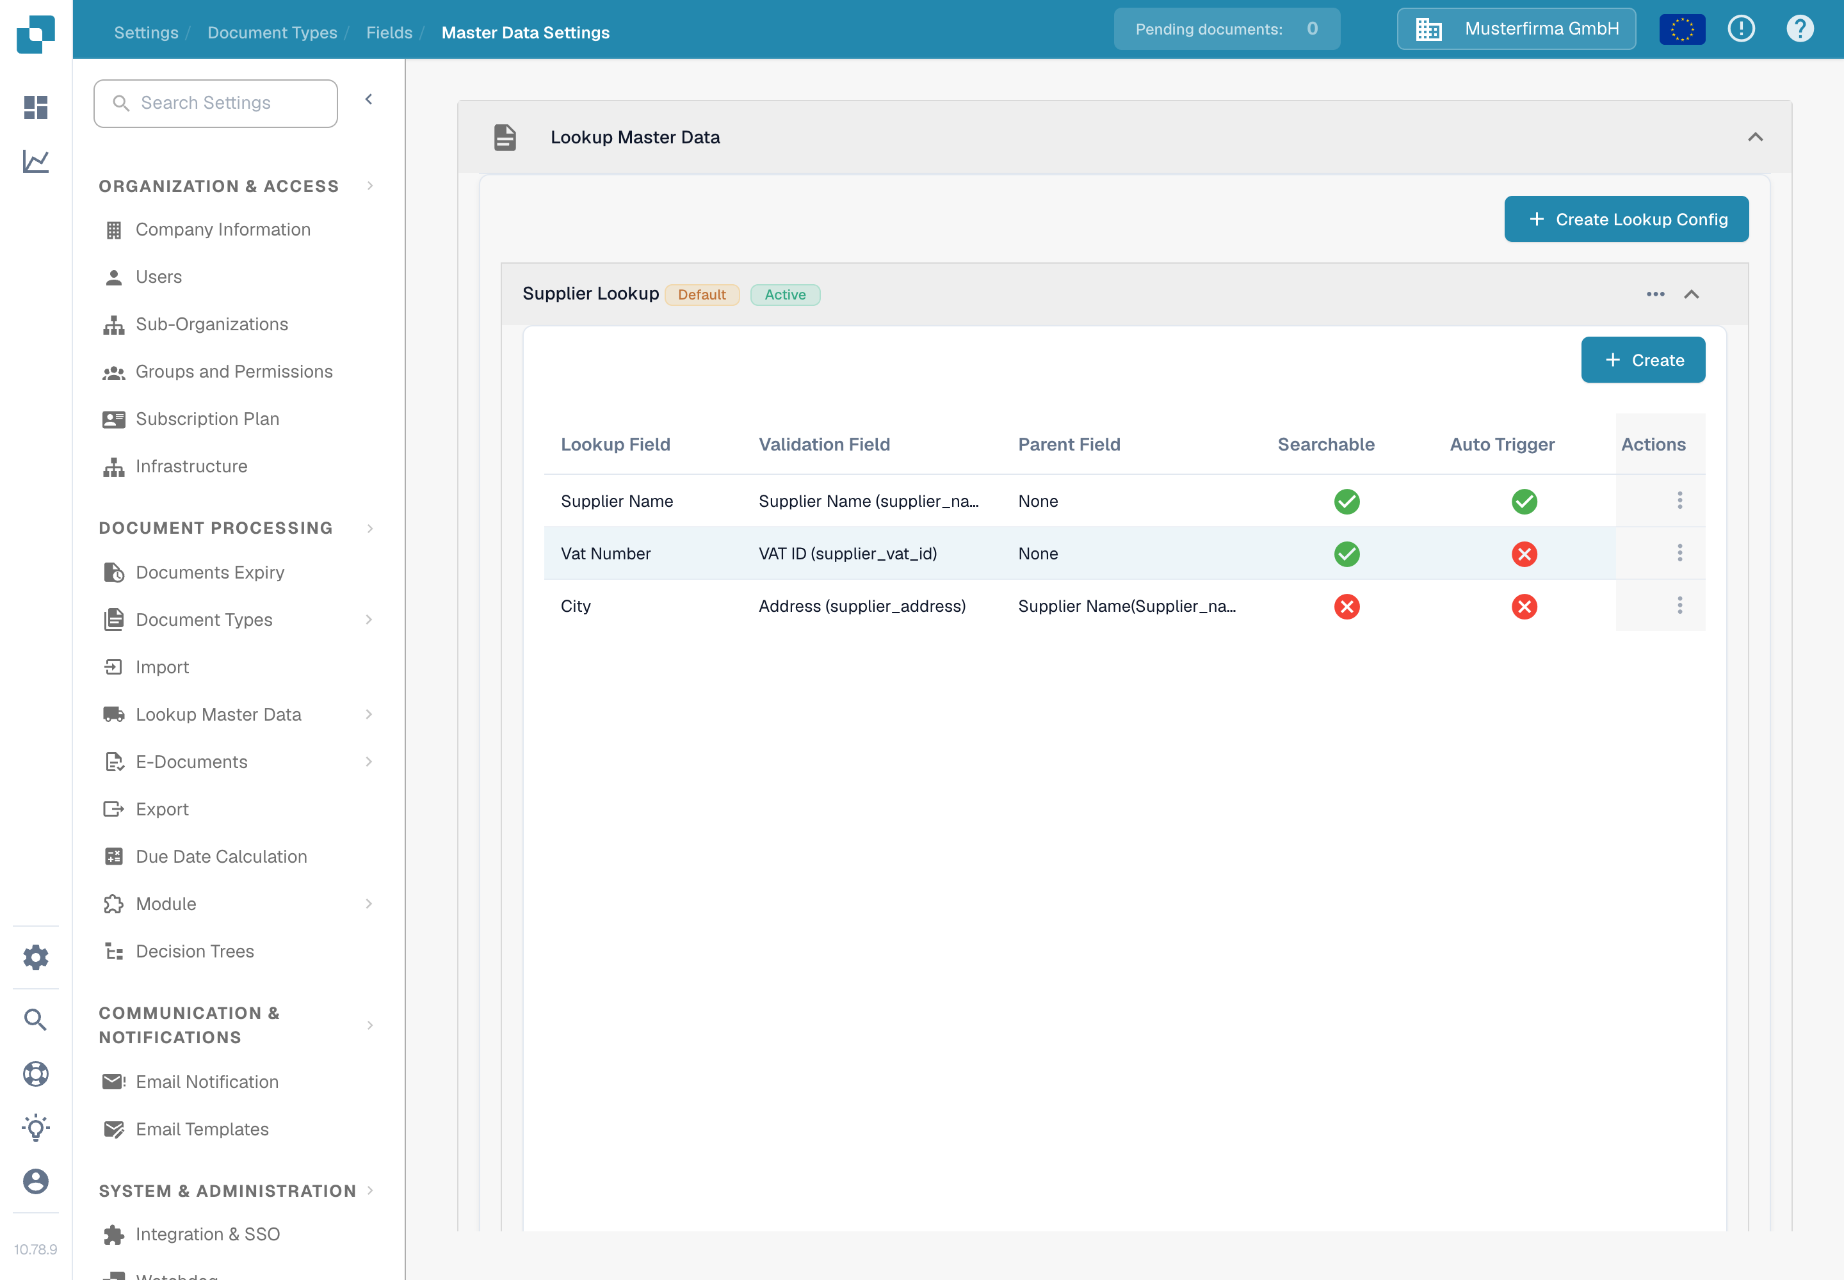The image size is (1844, 1280).
Task: Click the lightbulb ideas icon
Action: (35, 1127)
